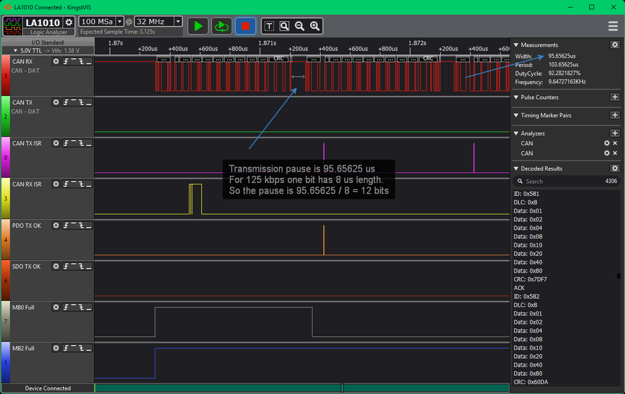Start repeated capture loop button
This screenshot has width=625, height=394.
(x=221, y=26)
